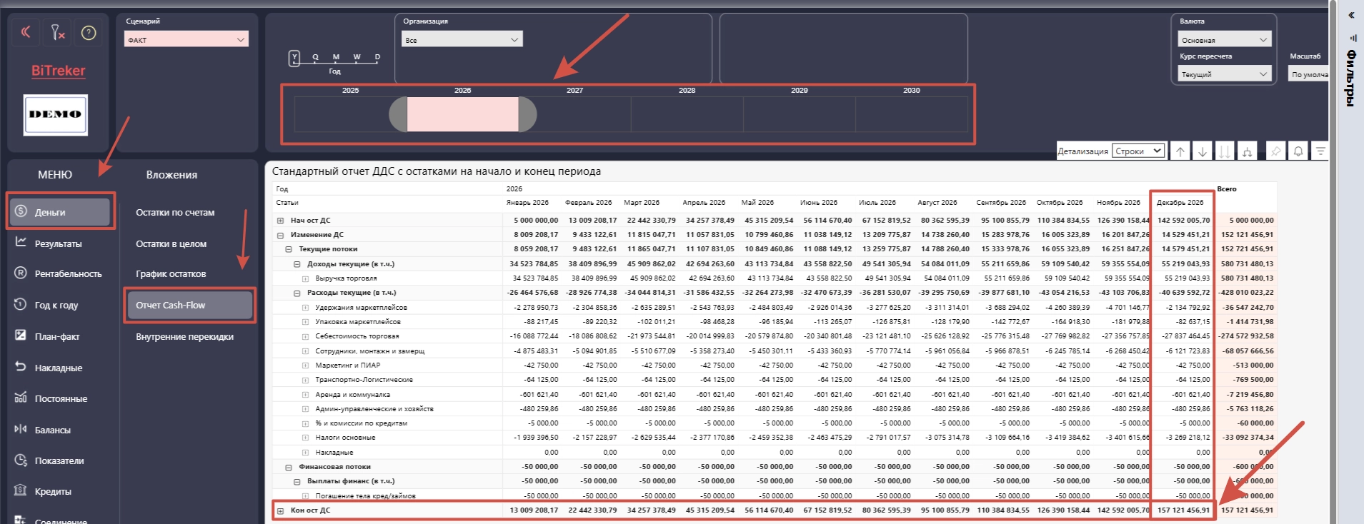1364x524 pixels.
Task: Open the Результаты menu item
Action: [x=59, y=243]
